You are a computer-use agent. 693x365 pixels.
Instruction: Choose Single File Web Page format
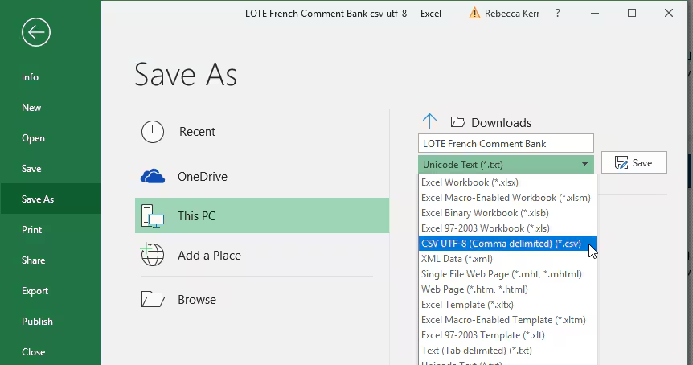pos(507,274)
